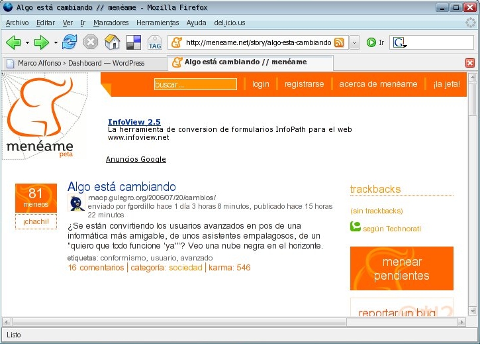Click the horizontal scrollbar thumb
This screenshot has width=480, height=344.
coord(179,322)
